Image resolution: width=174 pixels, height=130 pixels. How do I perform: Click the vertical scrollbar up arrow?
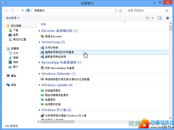pyautogui.click(x=171, y=23)
